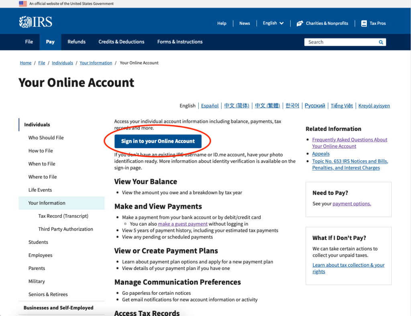Switch page language to Español
Image resolution: width=411 pixels, height=316 pixels.
(x=210, y=106)
